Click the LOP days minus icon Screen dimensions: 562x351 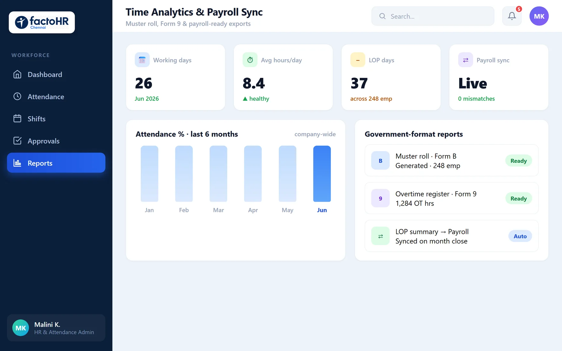point(358,60)
